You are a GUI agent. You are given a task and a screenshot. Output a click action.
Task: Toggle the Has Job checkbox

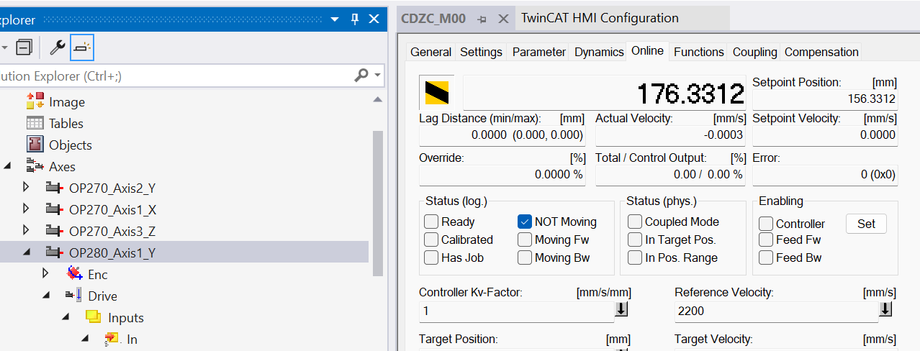click(x=431, y=257)
